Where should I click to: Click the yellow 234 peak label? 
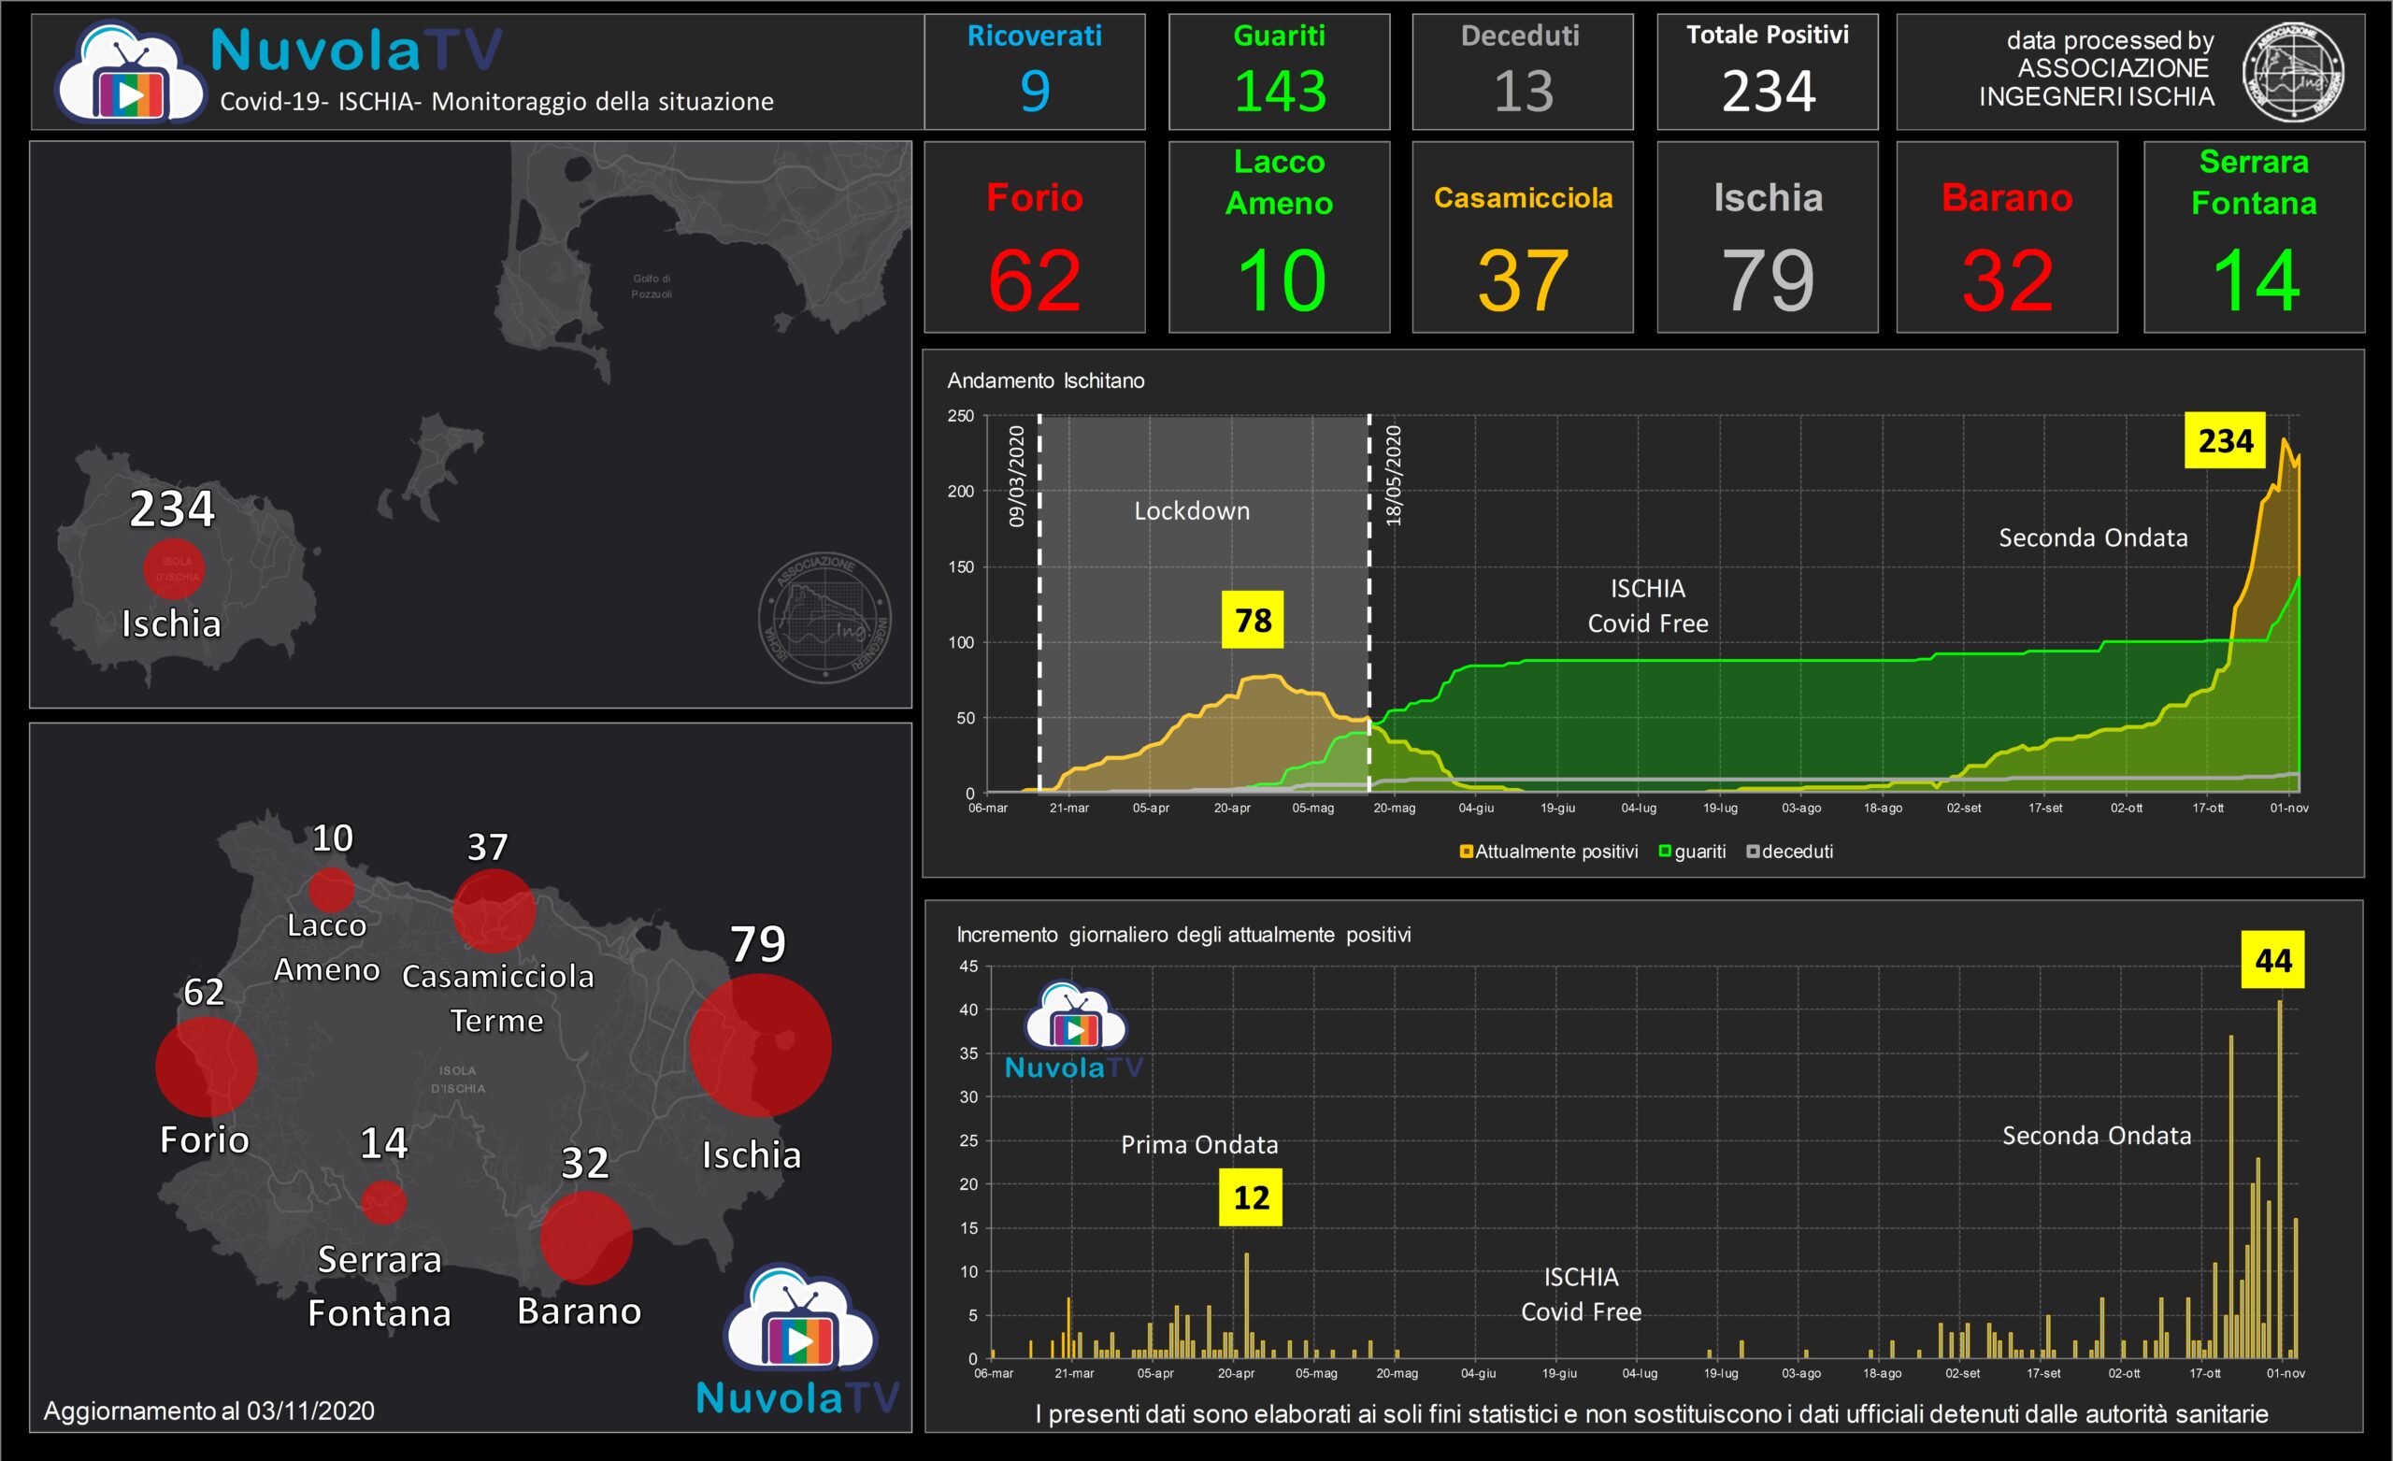click(2224, 441)
